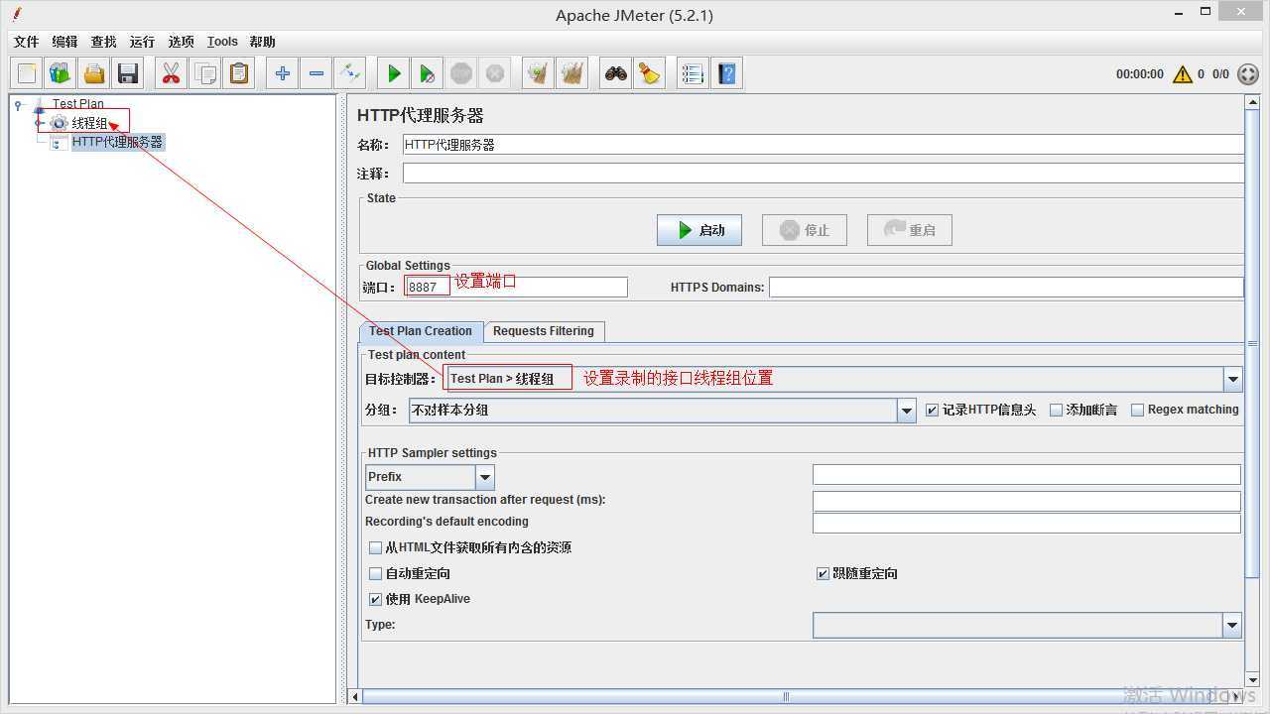Start test without pauses icon
The image size is (1270, 714).
pos(428,73)
